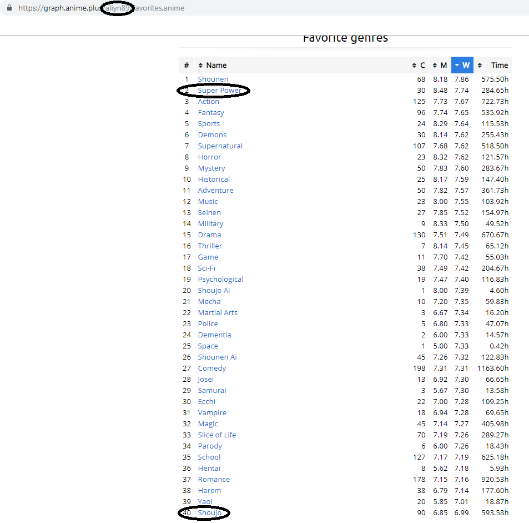The width and height of the screenshot is (529, 523).
Task: Click the sort arrows icon beside Time header
Action: coord(480,66)
